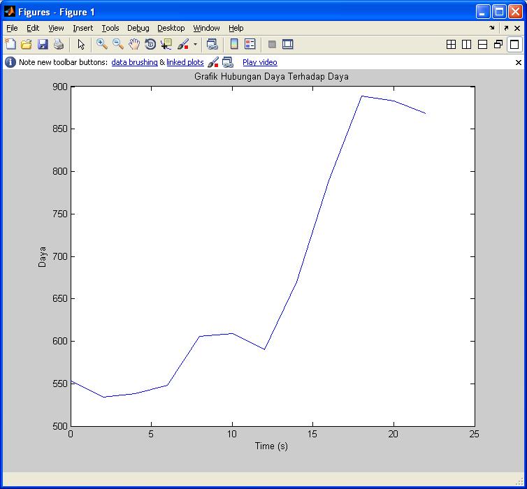The height and width of the screenshot is (489, 527).
Task: Click the 'Play video' link
Action: point(259,62)
